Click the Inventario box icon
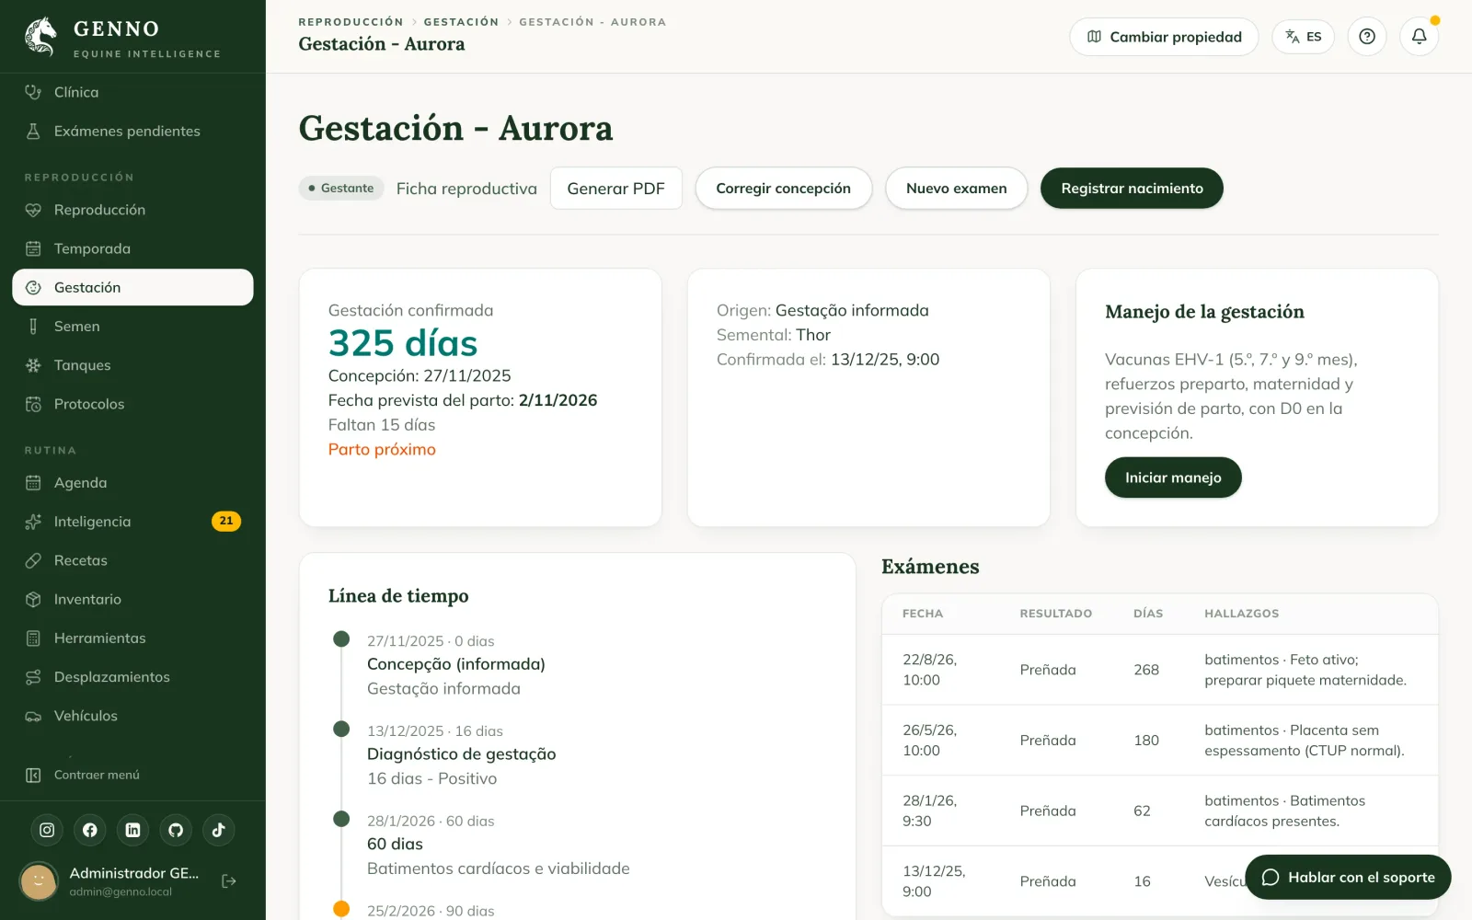 coord(33,599)
